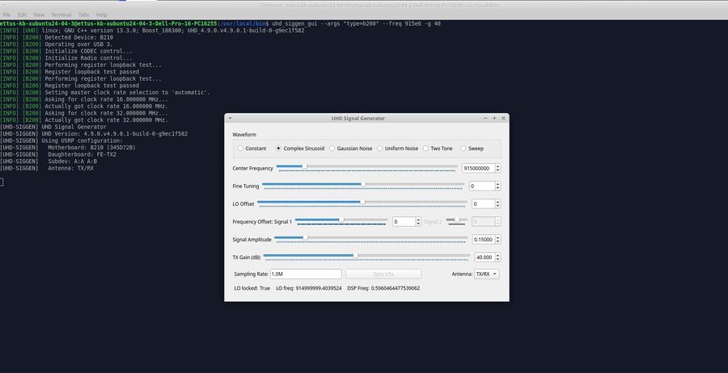Click the Center Frequency spinbox arrows

(497, 168)
